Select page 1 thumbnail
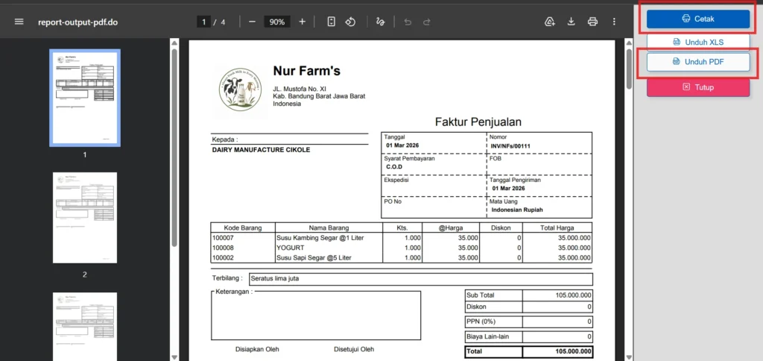This screenshot has height=361, width=763. point(85,98)
